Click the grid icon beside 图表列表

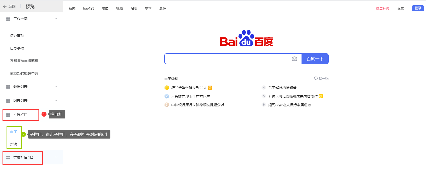(8, 101)
